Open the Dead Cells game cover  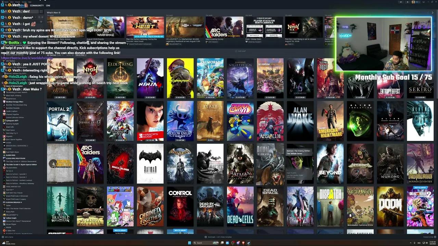(x=240, y=206)
